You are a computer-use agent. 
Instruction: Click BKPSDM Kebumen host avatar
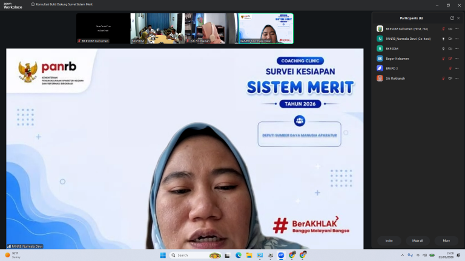click(380, 29)
